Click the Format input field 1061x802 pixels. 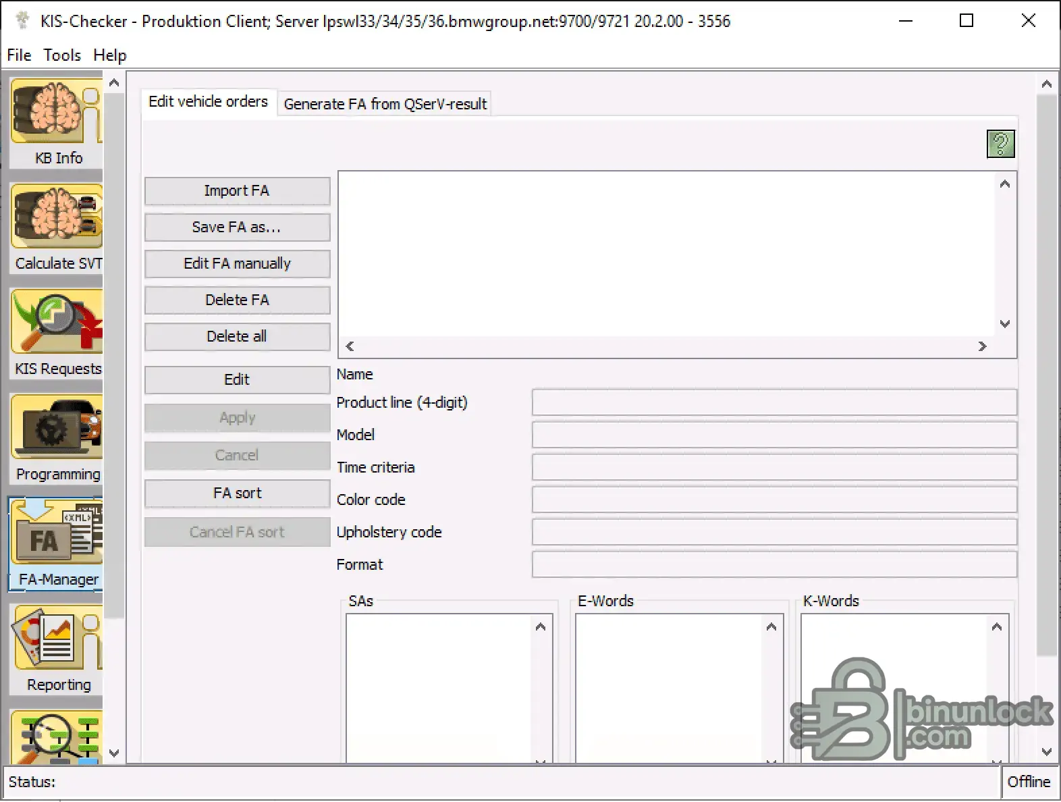point(774,564)
